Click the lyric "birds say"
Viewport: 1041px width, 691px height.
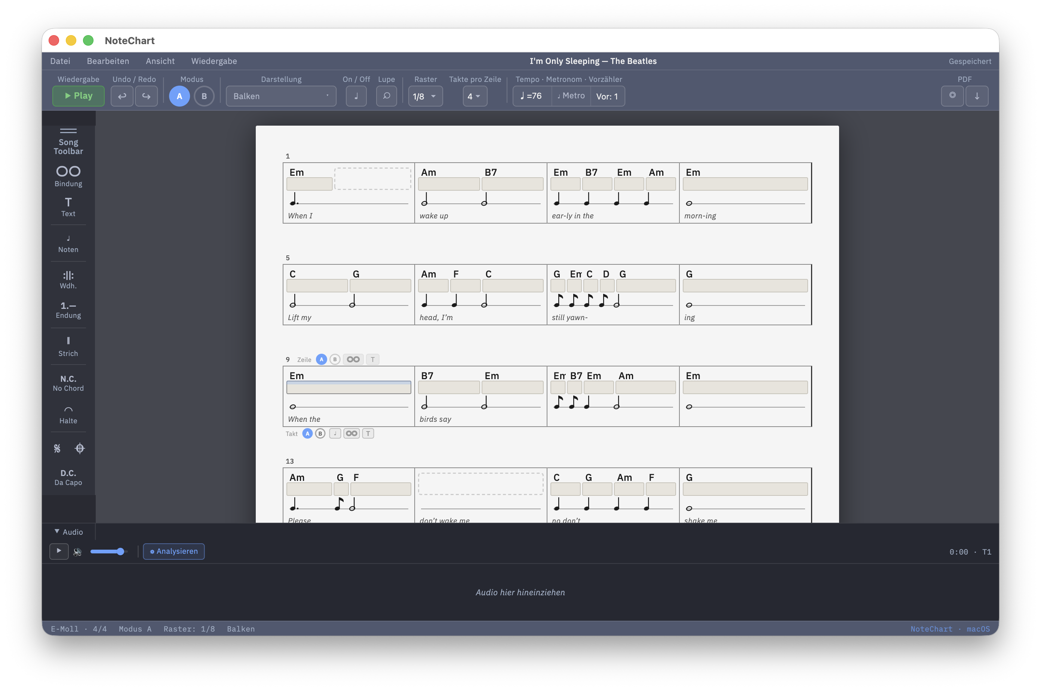(435, 419)
